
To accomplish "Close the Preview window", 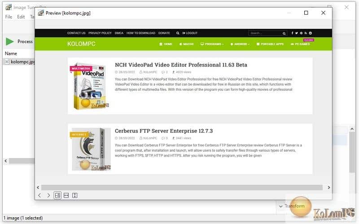I will [x=323, y=13].
